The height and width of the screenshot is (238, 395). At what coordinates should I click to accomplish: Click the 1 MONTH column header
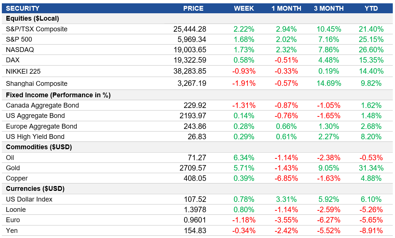[286, 8]
